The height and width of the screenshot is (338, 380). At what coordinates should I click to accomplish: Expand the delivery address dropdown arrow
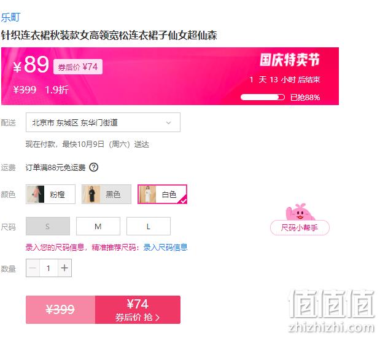pyautogui.click(x=168, y=122)
